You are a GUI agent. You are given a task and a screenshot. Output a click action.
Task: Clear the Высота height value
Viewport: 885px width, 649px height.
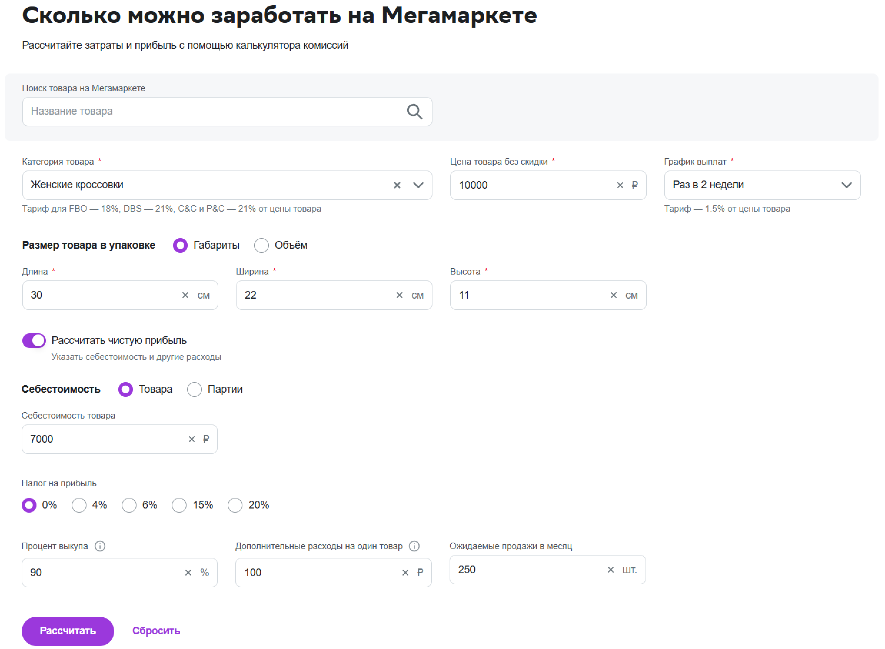click(x=613, y=295)
